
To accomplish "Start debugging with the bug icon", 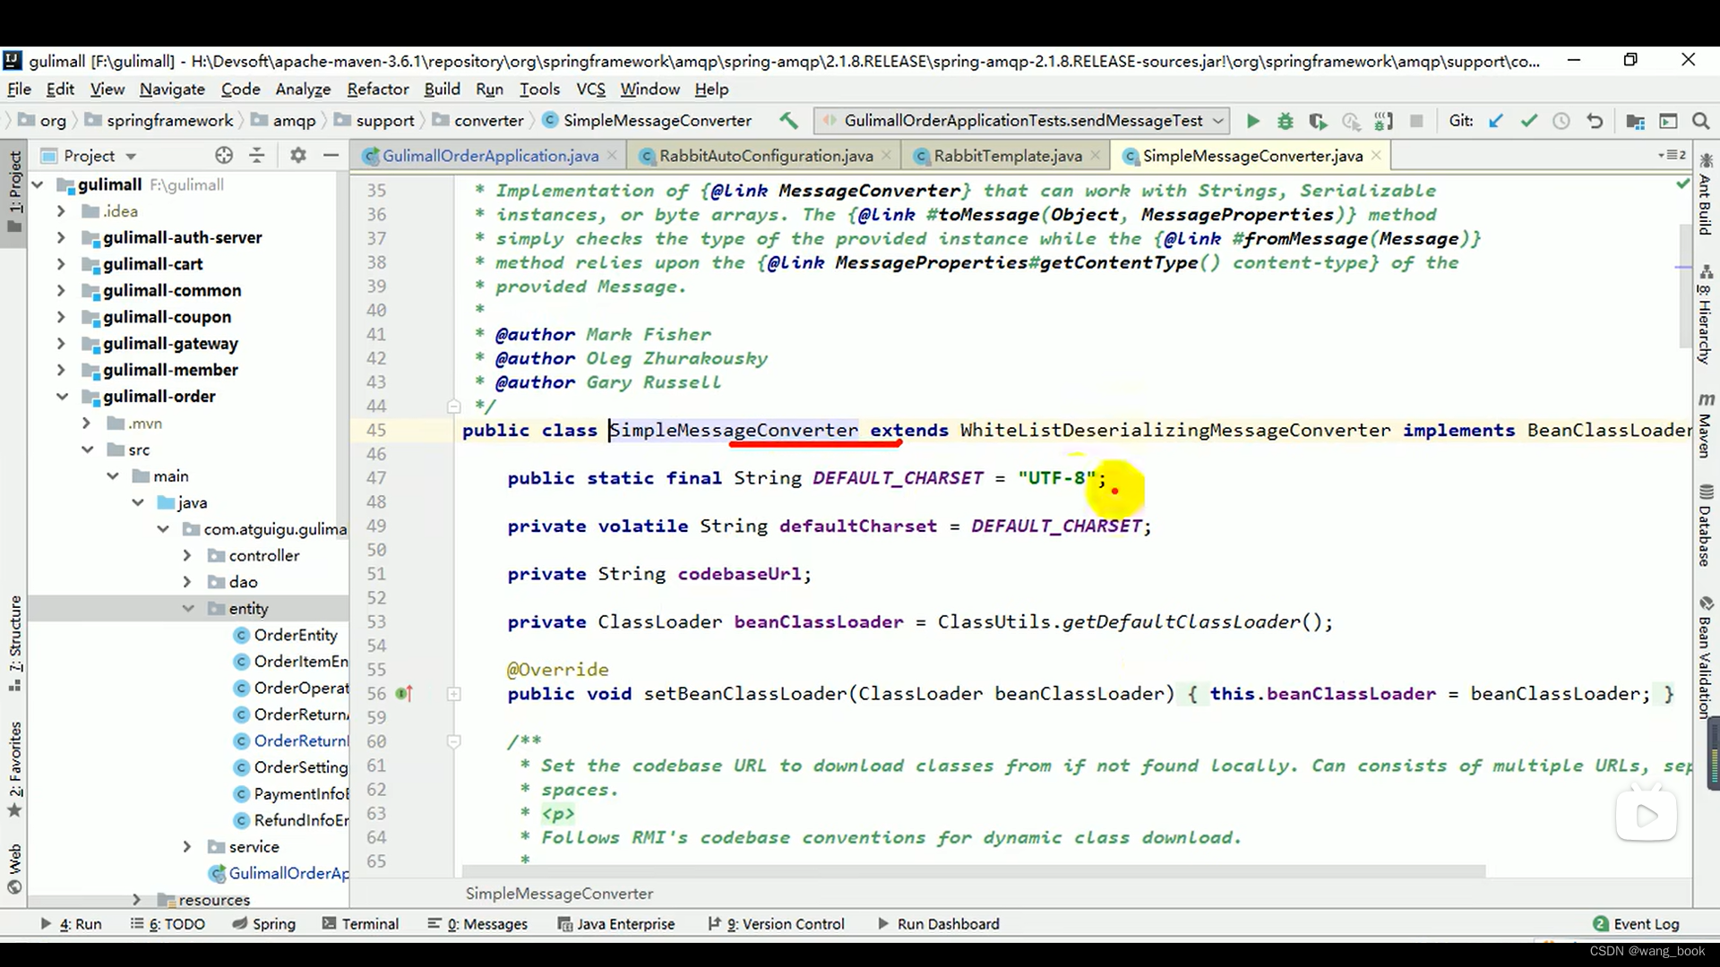I will [1285, 121].
